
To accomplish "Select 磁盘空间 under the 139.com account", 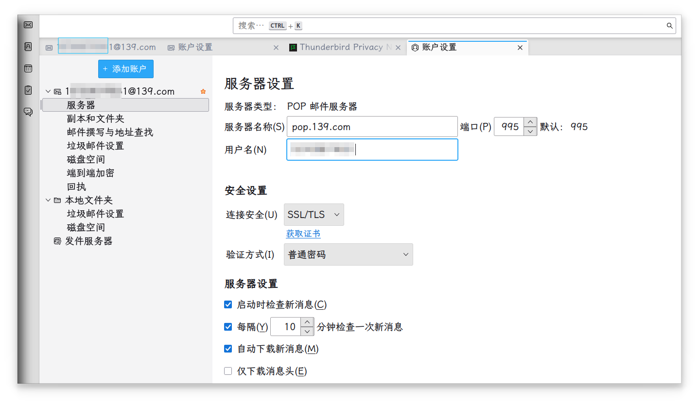I will [86, 159].
